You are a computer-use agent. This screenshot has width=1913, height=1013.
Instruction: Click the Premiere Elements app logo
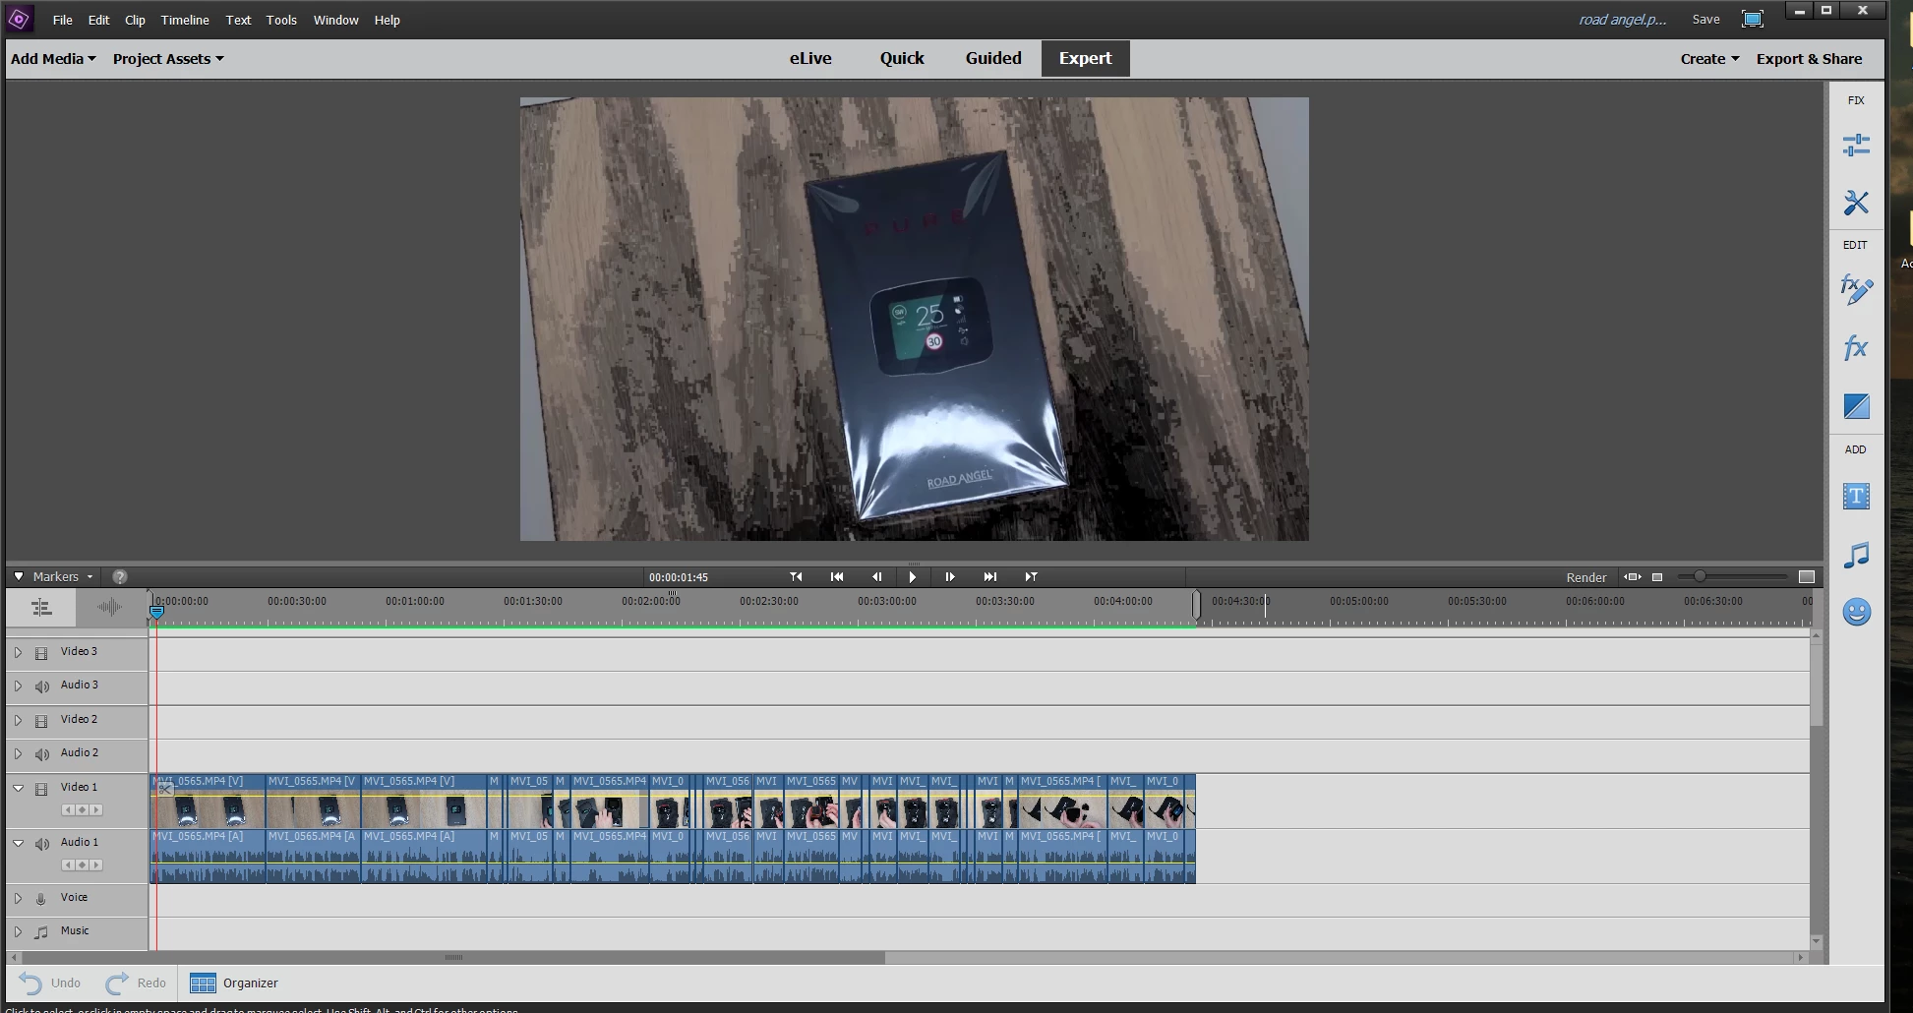pos(20,19)
